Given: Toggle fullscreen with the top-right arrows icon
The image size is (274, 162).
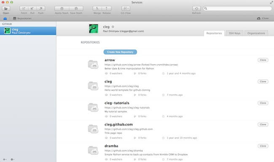Looking at the screenshot, I should [x=271, y=3].
